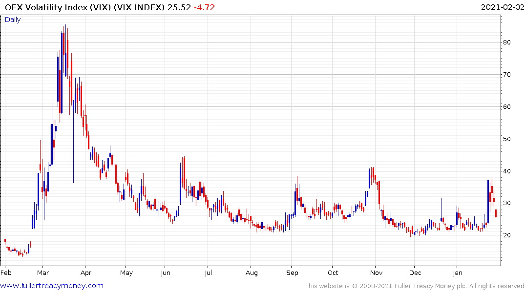The image size is (525, 293).
Task: Click the 30 y-axis label
Action: (x=507, y=203)
